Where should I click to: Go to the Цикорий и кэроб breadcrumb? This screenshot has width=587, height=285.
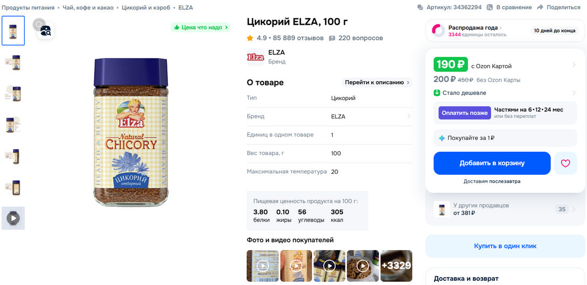tap(146, 8)
